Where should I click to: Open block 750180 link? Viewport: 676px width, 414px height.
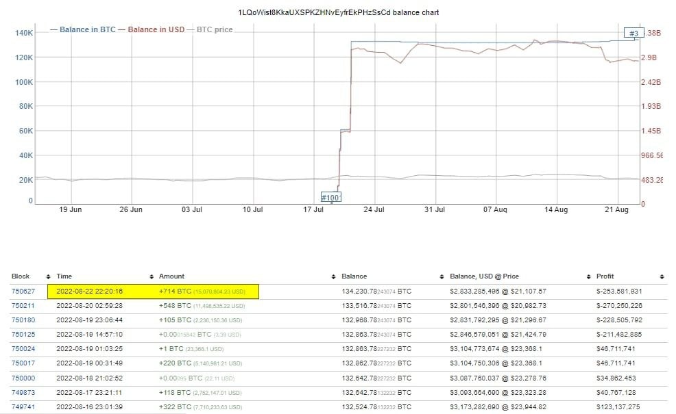pos(23,320)
